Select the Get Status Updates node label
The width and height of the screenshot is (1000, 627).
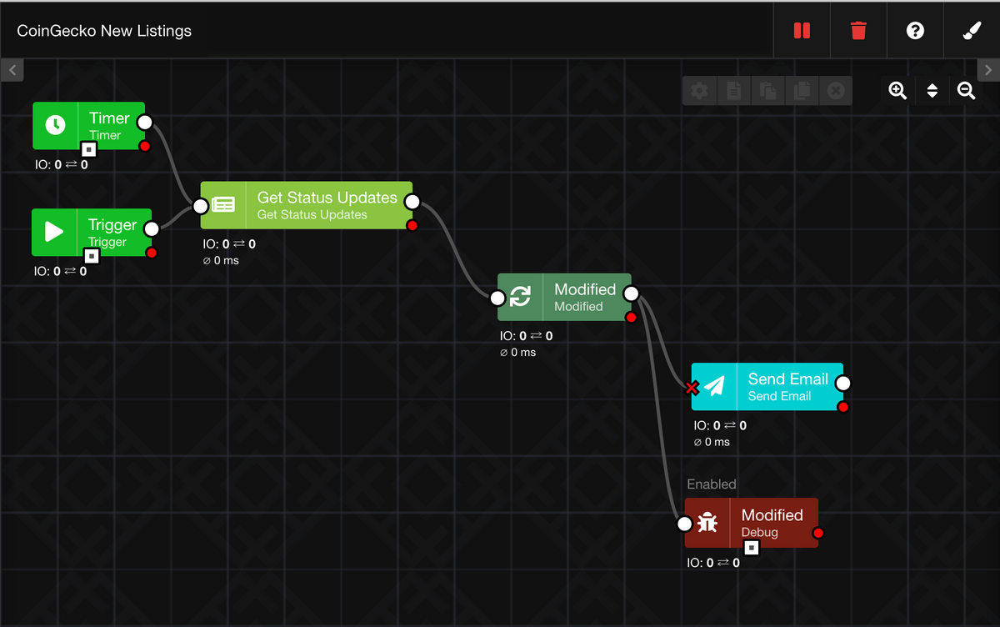pyautogui.click(x=327, y=198)
